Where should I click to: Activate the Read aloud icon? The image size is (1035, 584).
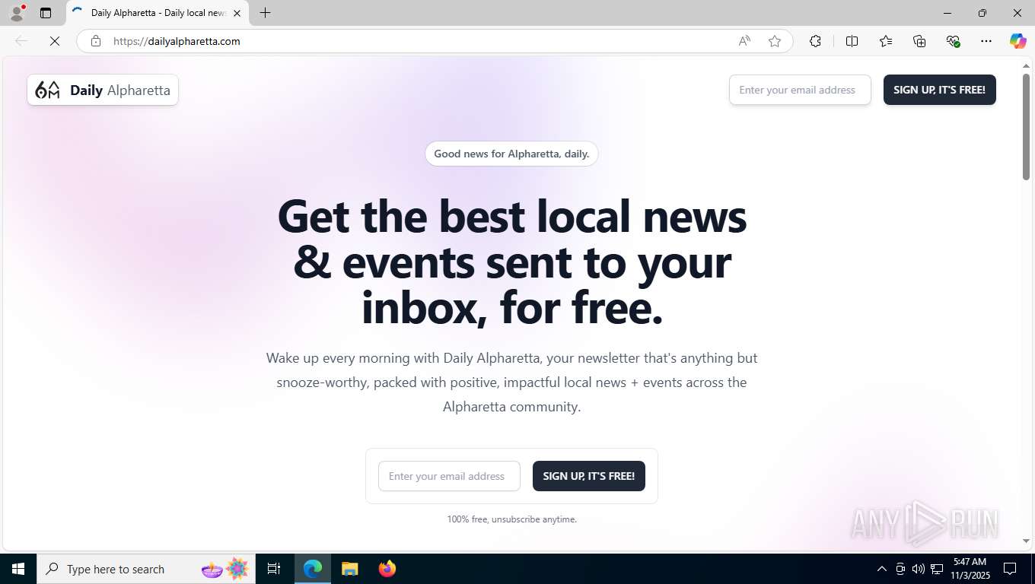(x=744, y=41)
